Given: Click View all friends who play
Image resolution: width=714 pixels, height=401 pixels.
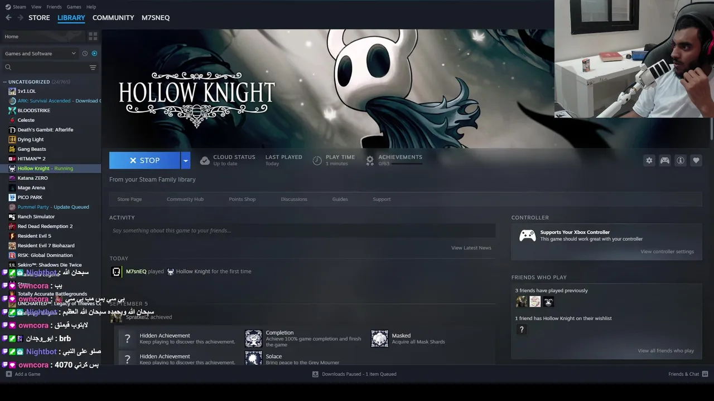Looking at the screenshot, I should click(666, 351).
